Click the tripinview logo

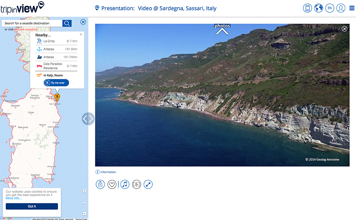22,8
